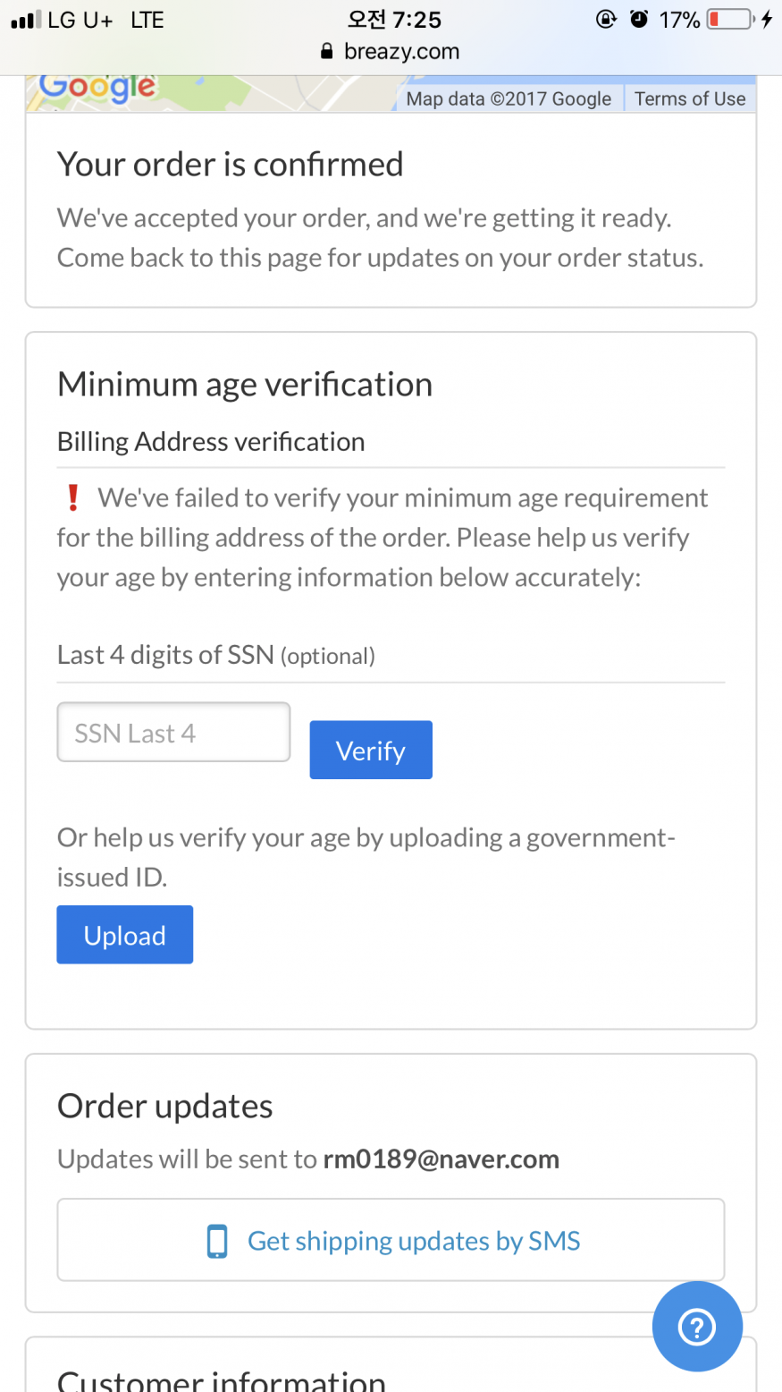
Task: Open the Terms of Use map link
Action: tap(690, 98)
